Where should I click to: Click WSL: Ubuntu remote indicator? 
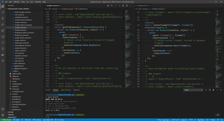(6, 120)
